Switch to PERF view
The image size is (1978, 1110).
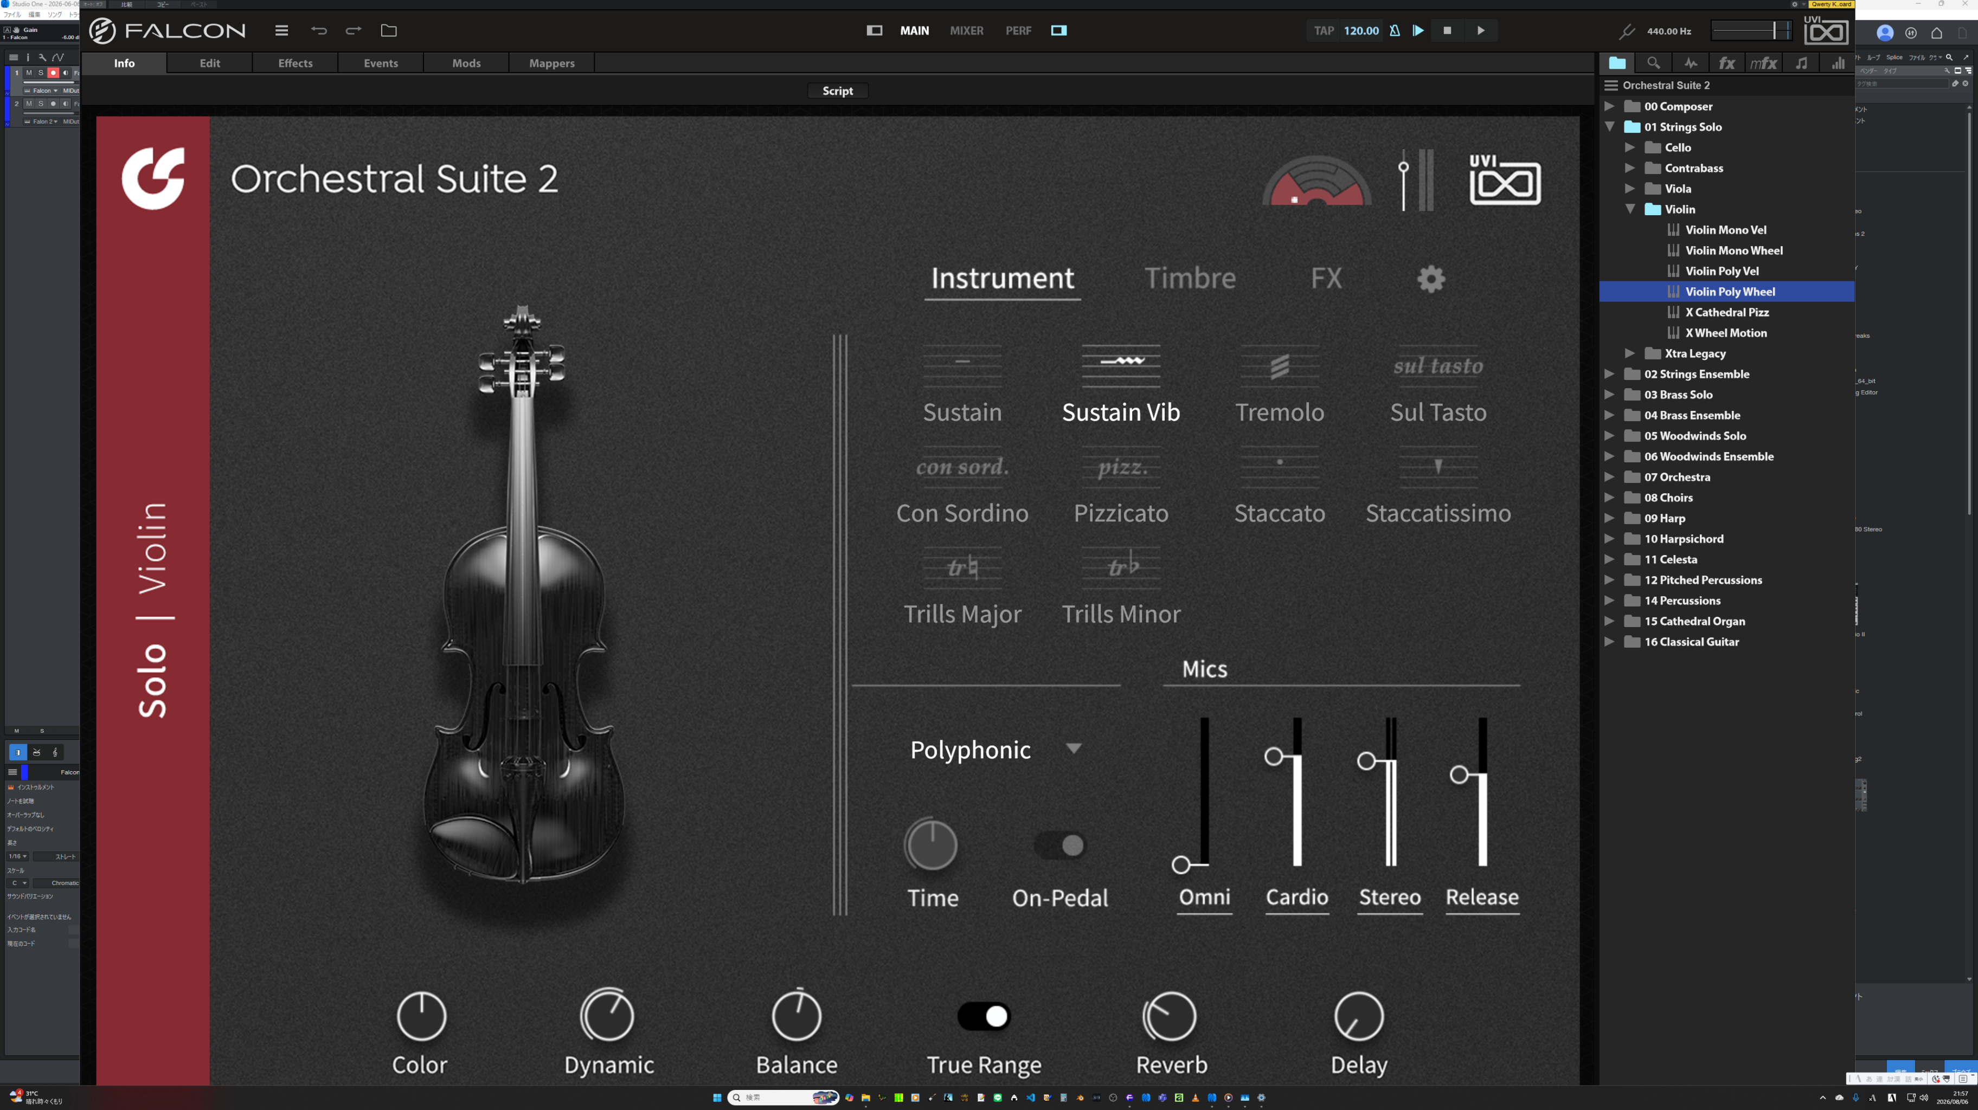(1018, 31)
